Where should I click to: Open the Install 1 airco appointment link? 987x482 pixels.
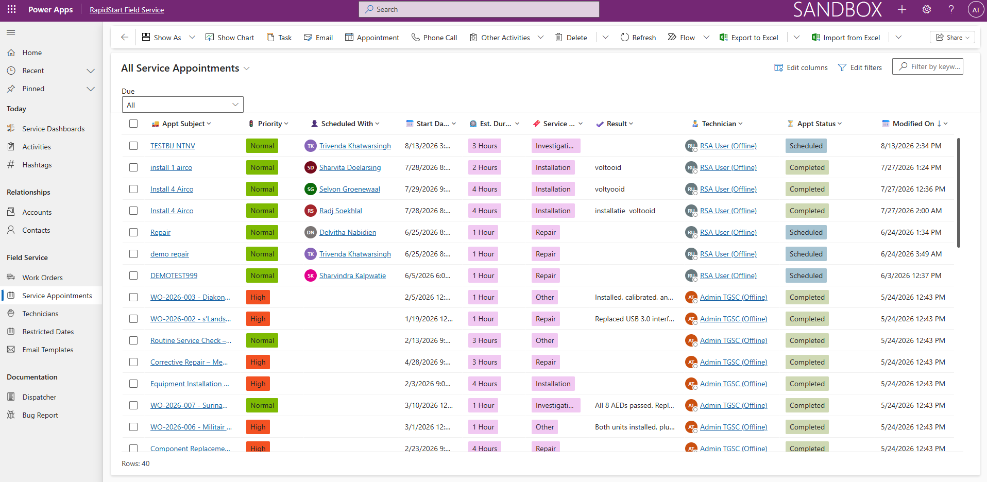click(x=171, y=167)
